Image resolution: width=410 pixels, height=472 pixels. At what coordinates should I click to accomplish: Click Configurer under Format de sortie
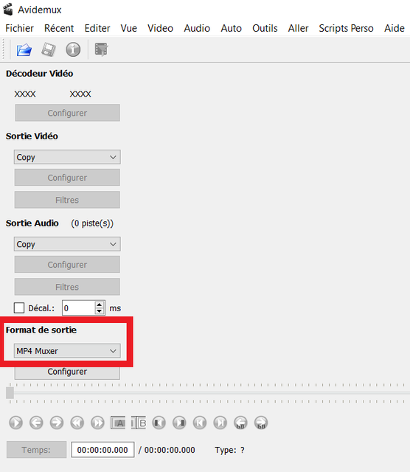pos(67,372)
